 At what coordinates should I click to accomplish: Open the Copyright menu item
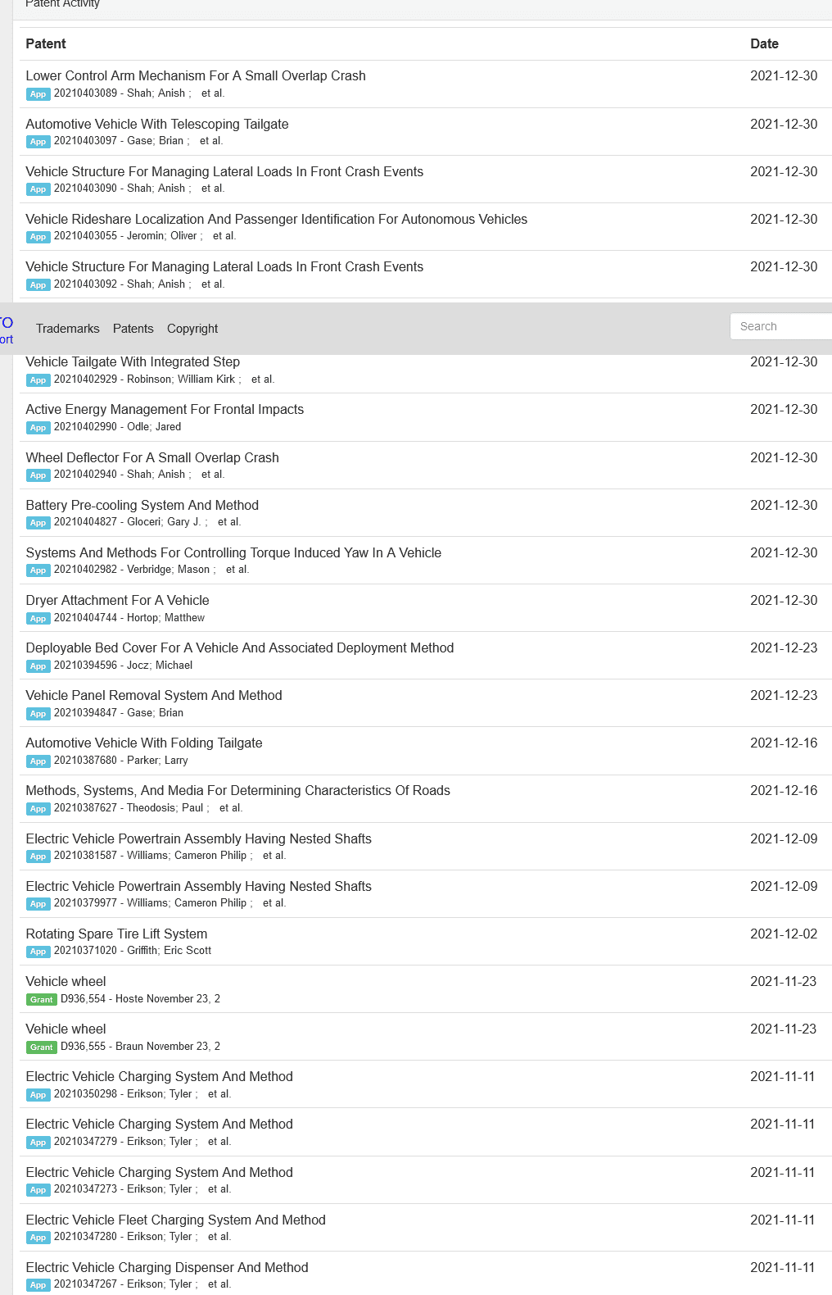click(192, 329)
